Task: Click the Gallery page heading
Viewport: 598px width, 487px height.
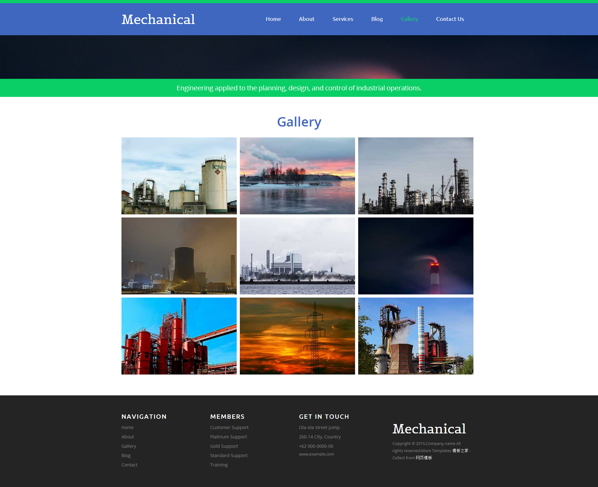Action: [299, 122]
